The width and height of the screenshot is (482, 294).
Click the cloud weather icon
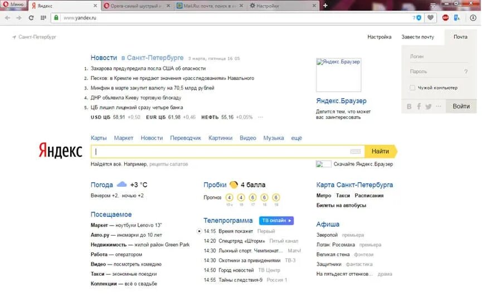point(121,185)
